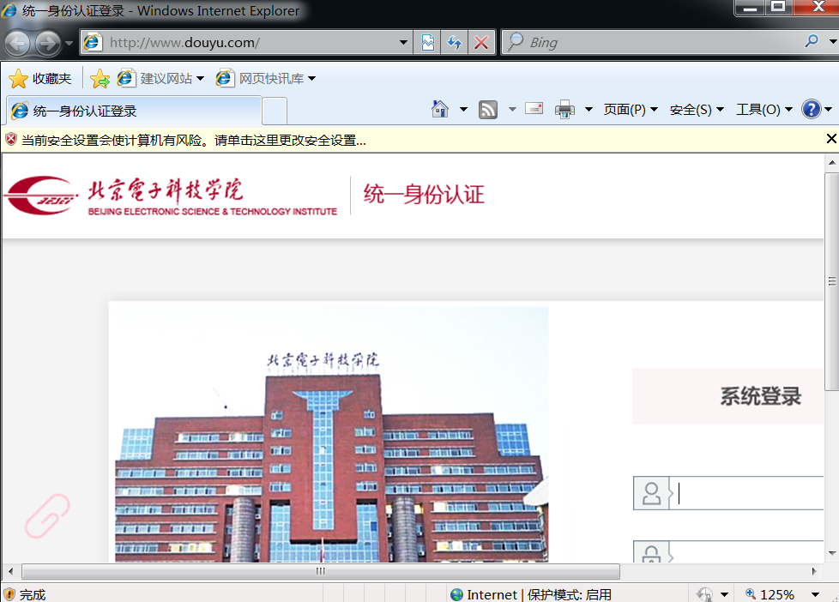The image size is (839, 602).
Task: Toggle Compatibility View icon in address bar
Action: [x=427, y=42]
